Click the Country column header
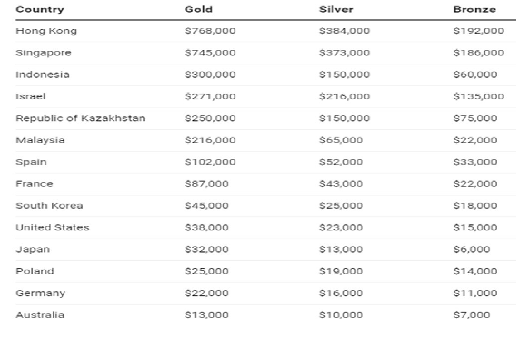The width and height of the screenshot is (516, 341). tap(40, 9)
